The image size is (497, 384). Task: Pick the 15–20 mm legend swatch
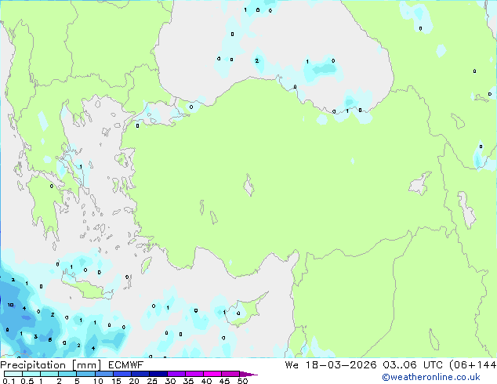click(x=122, y=374)
